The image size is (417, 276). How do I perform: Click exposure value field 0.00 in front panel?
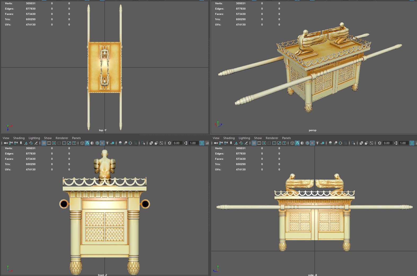(177, 143)
